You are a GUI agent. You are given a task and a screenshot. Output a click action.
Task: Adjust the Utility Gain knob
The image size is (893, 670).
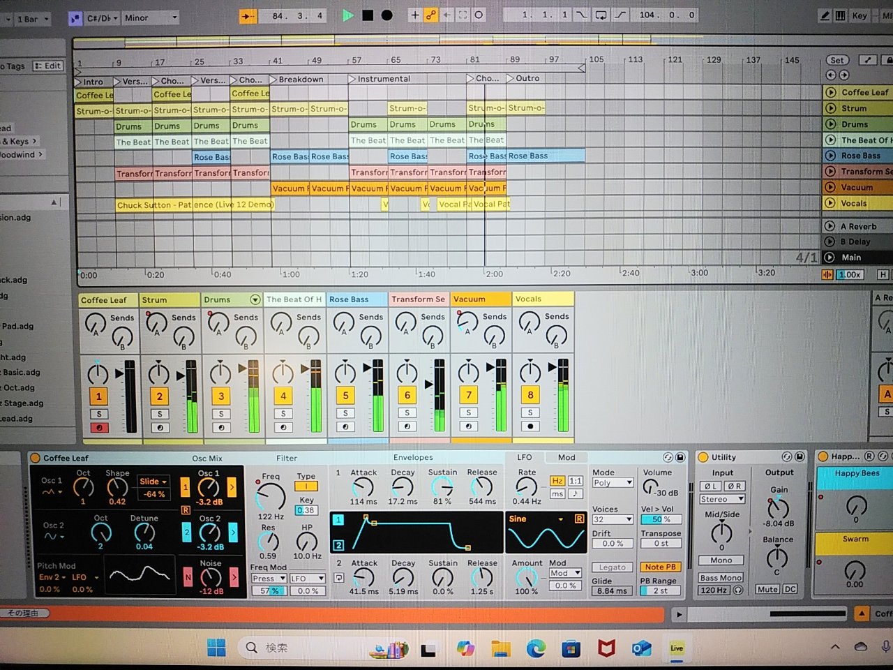[778, 509]
